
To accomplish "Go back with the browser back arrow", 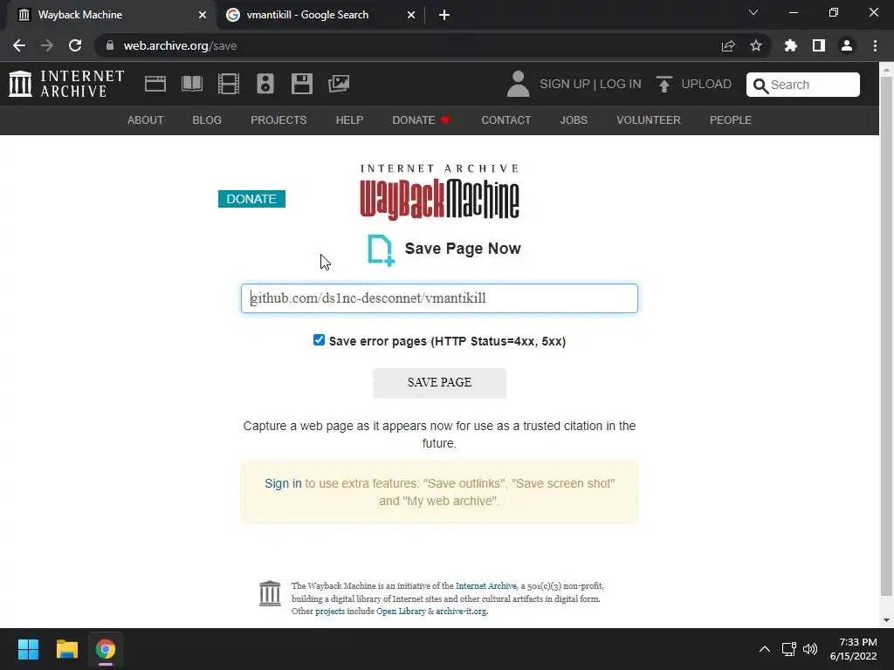I will click(19, 45).
